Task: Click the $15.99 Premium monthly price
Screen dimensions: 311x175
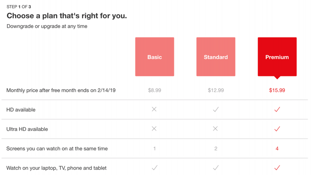Action: pyautogui.click(x=277, y=90)
